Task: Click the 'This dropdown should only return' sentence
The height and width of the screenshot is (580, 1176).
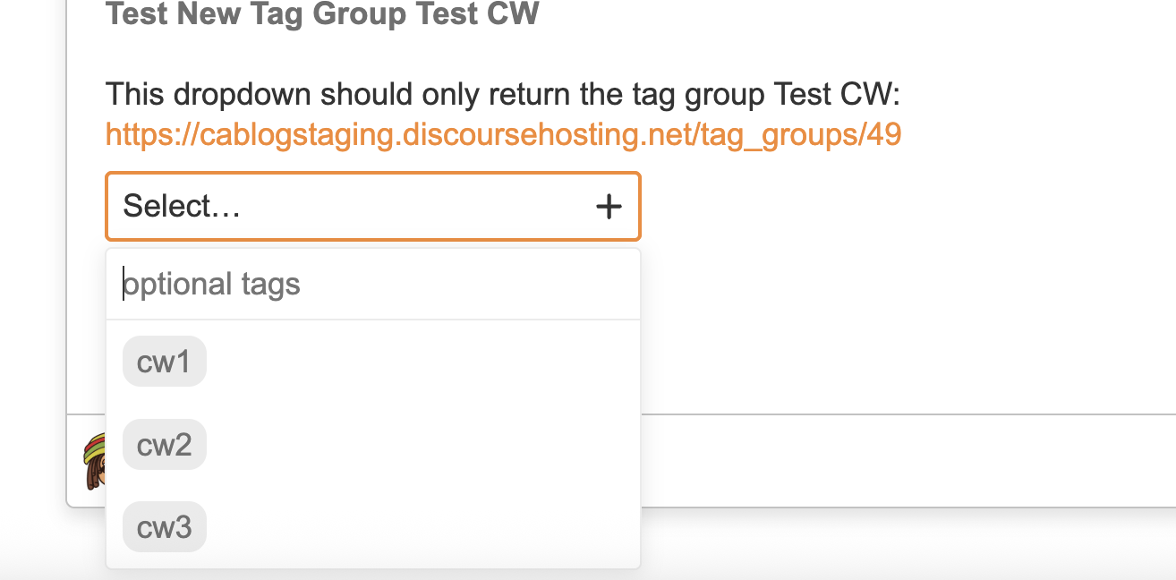Action: (503, 94)
